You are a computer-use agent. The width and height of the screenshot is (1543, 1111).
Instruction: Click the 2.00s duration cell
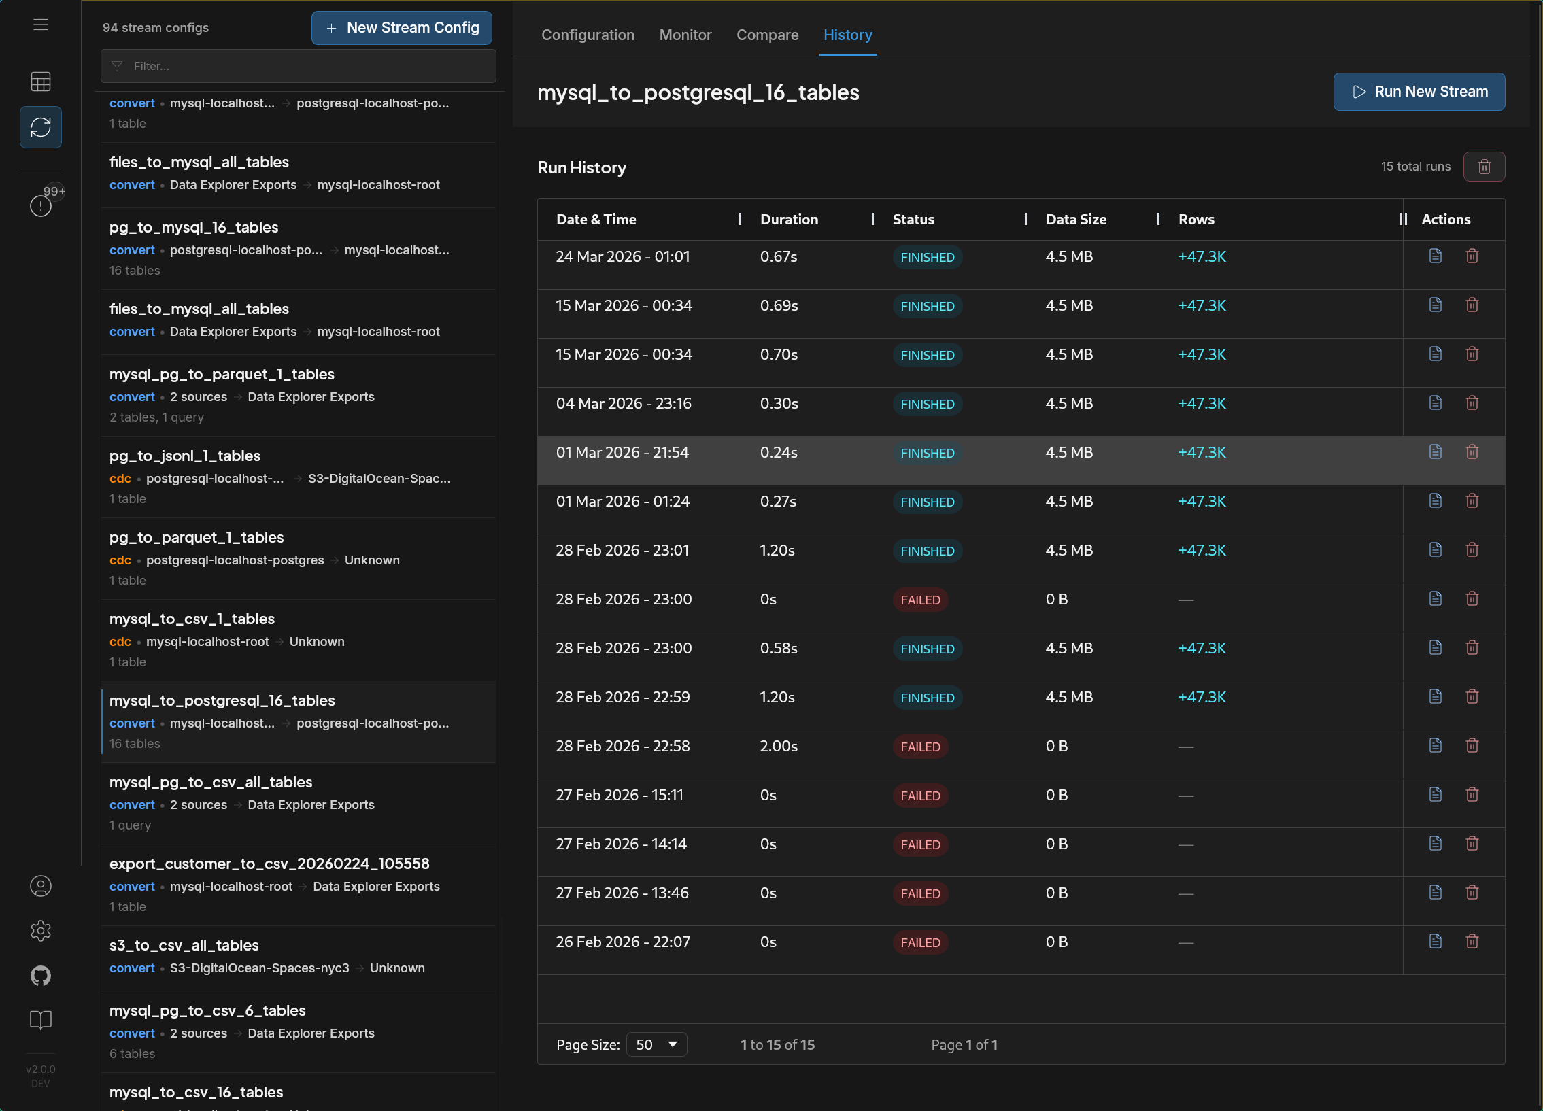pos(779,747)
